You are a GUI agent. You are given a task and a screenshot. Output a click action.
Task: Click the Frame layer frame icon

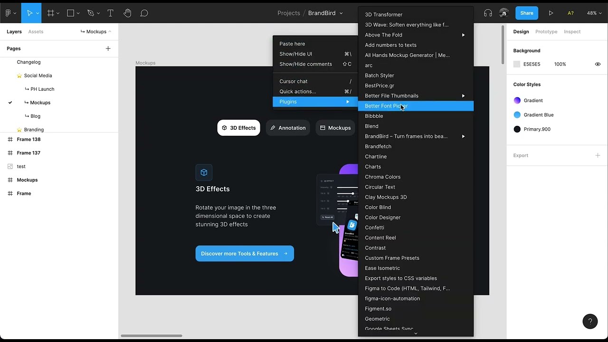(x=10, y=193)
